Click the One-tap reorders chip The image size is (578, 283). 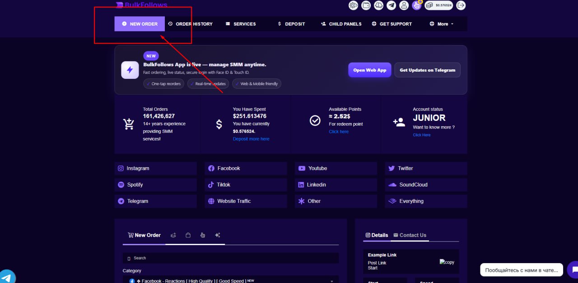point(163,84)
